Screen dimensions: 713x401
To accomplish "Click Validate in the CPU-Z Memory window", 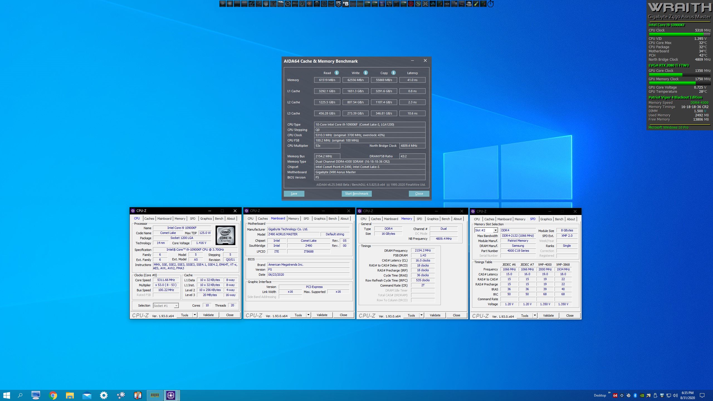I will click(435, 315).
